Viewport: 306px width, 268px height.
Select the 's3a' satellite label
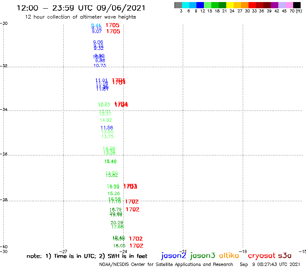[285, 256]
